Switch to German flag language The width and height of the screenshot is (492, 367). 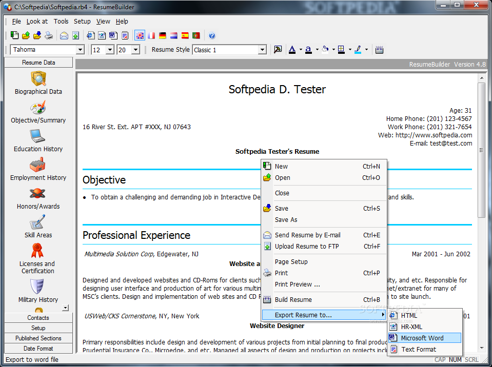(163, 35)
